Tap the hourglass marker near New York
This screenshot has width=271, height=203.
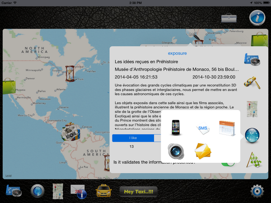coord(70,74)
